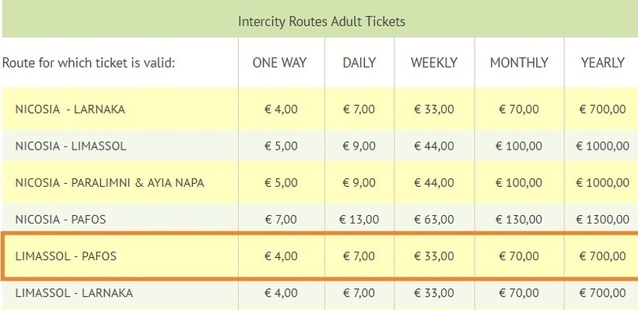638x310 pixels.
Task: Select the Nicosia - Pafos daily price € 13,00
Action: point(359,220)
